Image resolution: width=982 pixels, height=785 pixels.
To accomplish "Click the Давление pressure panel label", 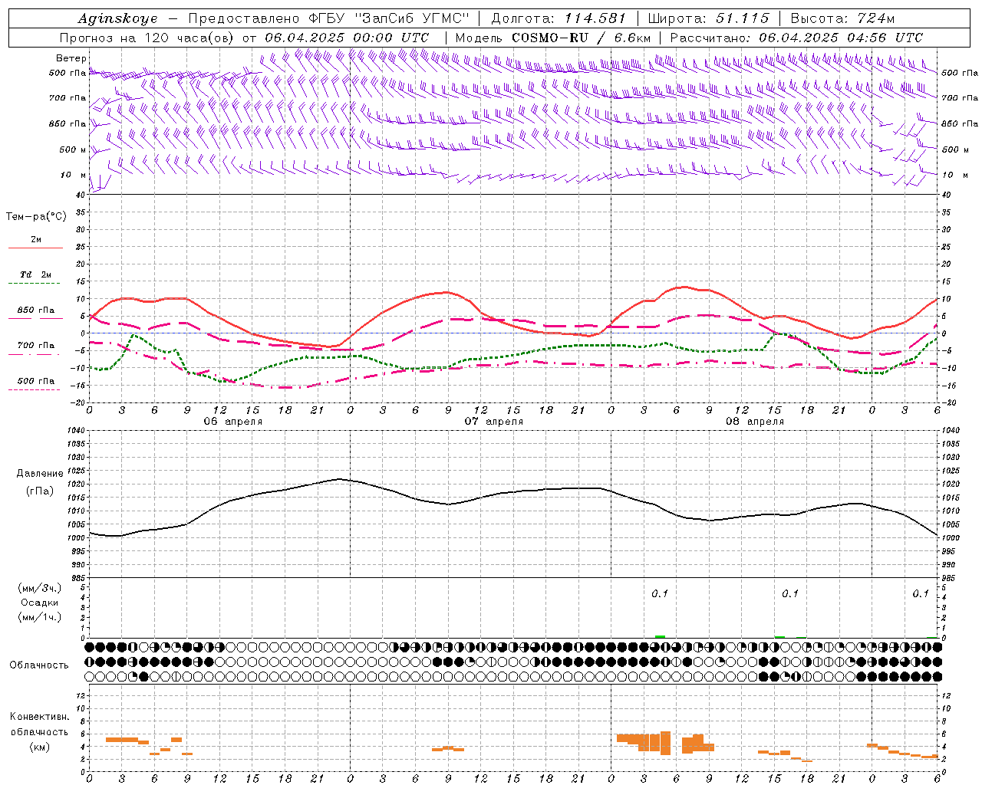I will pos(39,474).
